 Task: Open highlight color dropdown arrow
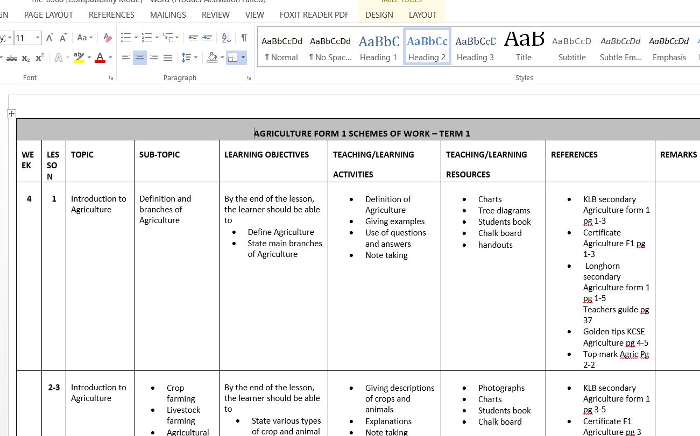point(89,58)
